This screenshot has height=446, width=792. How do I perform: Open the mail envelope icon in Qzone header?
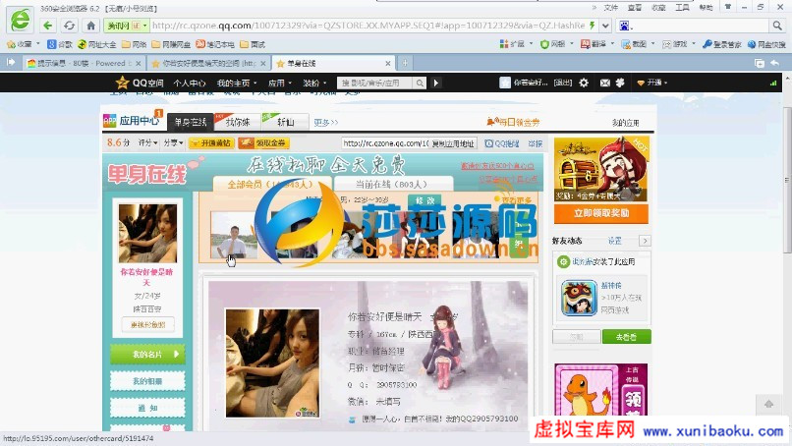603,84
